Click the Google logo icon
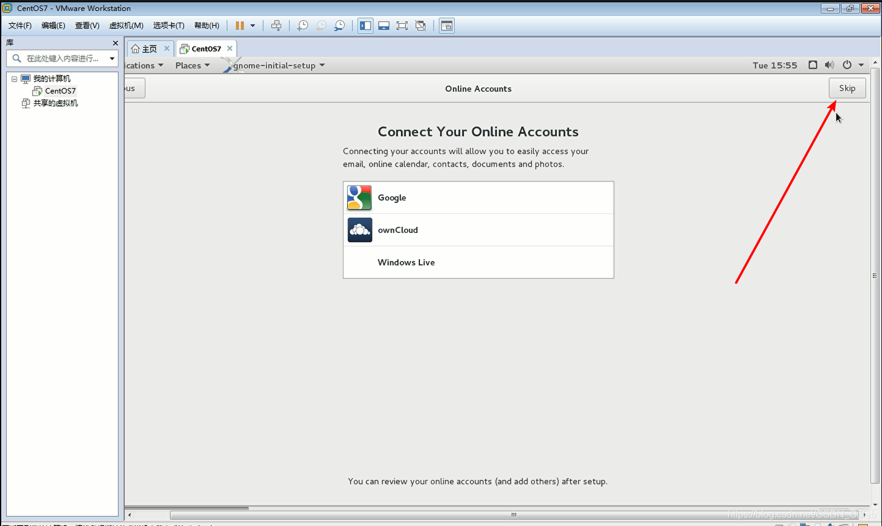Screen dimensions: 882x526 pos(359,198)
